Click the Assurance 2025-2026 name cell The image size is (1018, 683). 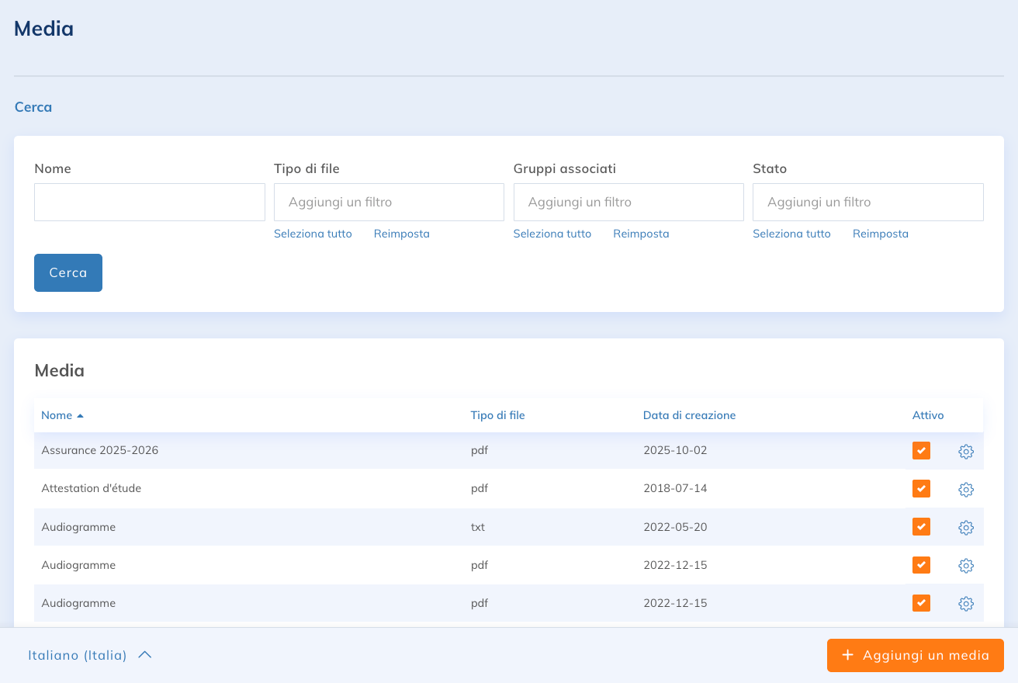pyautogui.click(x=99, y=450)
